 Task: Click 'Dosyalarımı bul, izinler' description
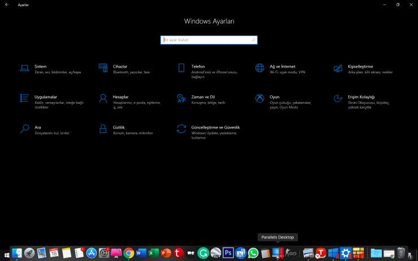tap(52, 133)
